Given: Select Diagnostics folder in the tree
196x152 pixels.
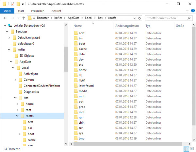Looking at the screenshot, I should [x=31, y=92].
